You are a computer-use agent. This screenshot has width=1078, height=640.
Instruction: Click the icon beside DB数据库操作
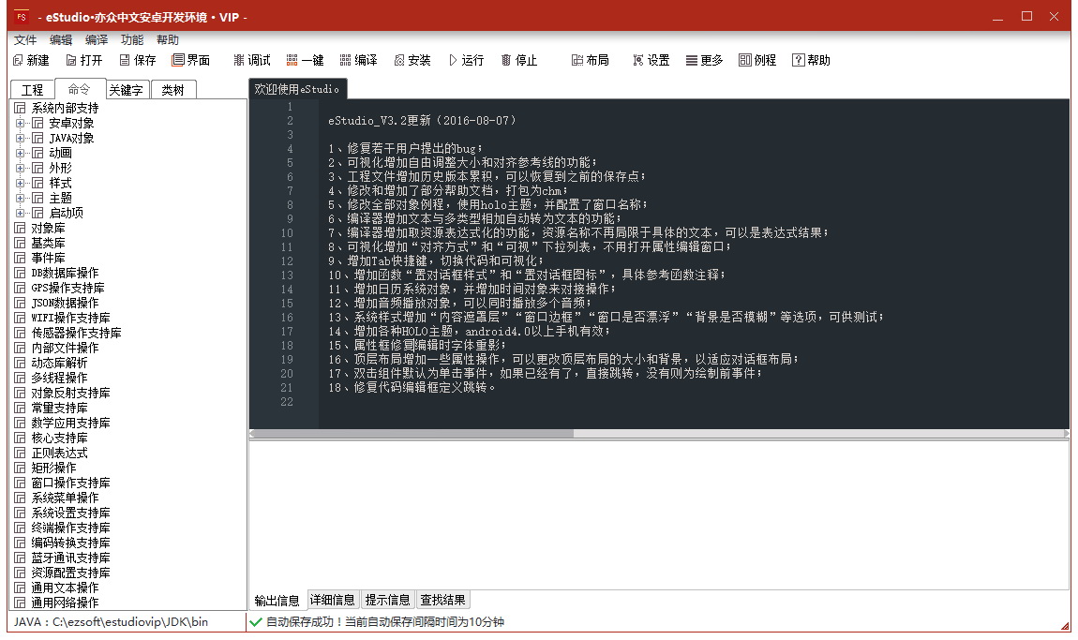20,273
